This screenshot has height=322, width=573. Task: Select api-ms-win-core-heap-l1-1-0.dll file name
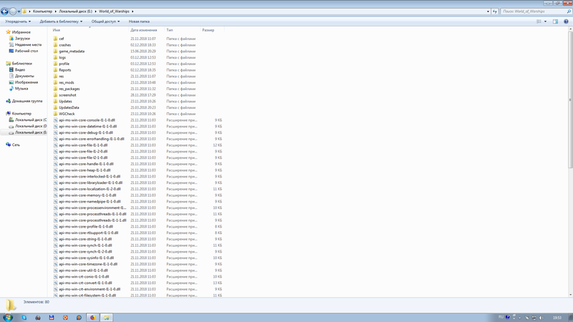click(85, 170)
